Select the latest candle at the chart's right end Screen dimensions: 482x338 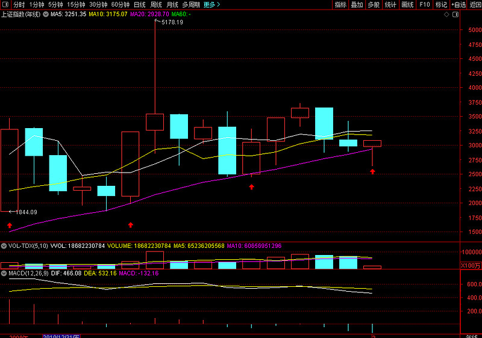tap(372, 144)
